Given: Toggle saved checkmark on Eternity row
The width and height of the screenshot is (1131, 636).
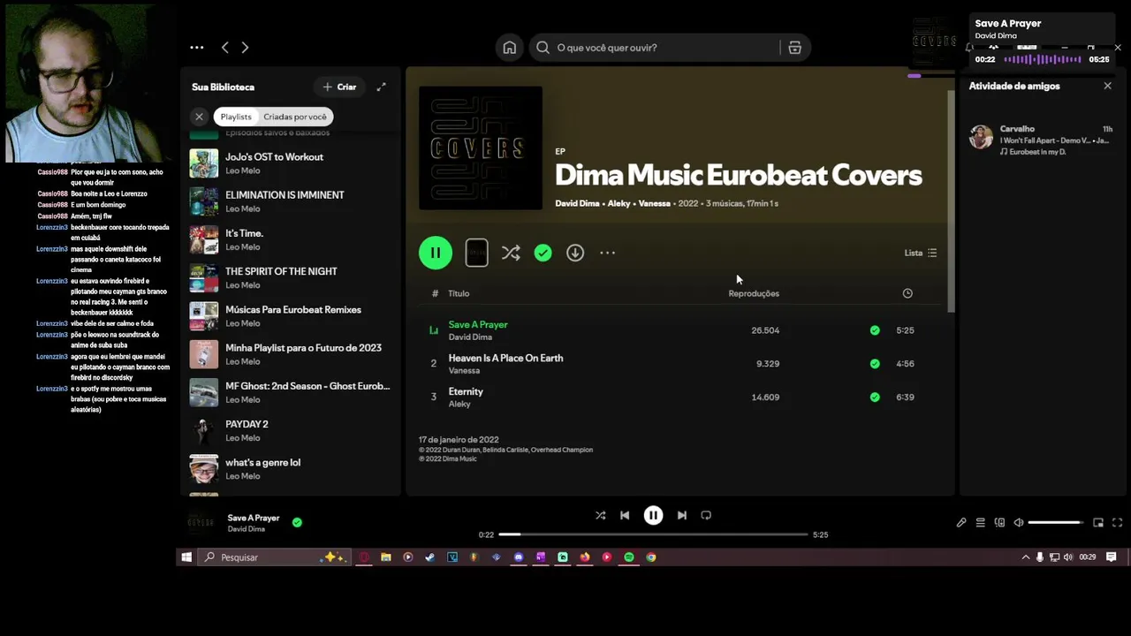Looking at the screenshot, I should (875, 397).
